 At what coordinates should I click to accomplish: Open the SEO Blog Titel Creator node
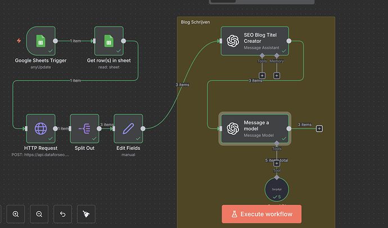(255, 41)
